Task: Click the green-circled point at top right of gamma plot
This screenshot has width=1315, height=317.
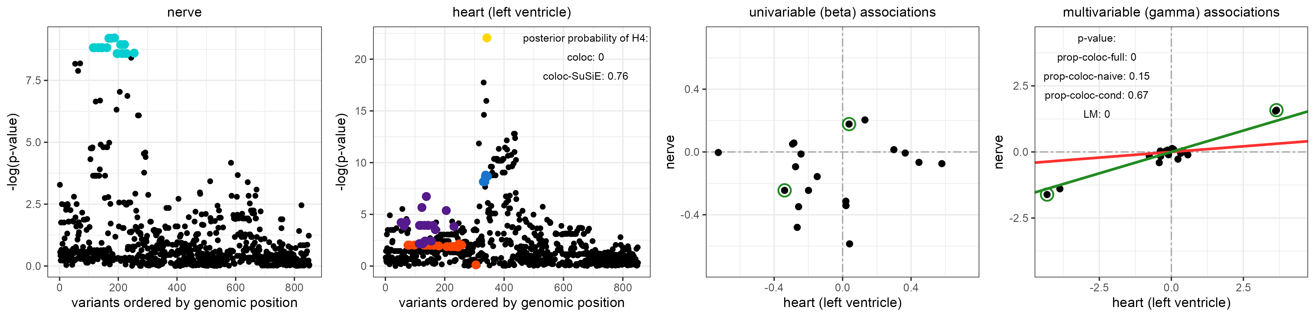Action: point(1276,110)
